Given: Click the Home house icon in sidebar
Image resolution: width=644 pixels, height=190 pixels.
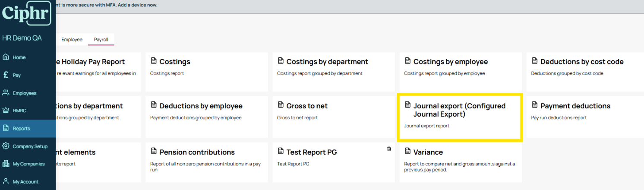Looking at the screenshot, I should [6, 57].
